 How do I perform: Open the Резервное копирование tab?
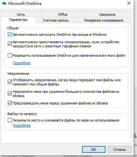(104, 20)
